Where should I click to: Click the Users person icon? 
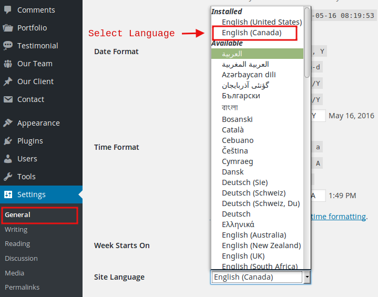click(x=8, y=159)
